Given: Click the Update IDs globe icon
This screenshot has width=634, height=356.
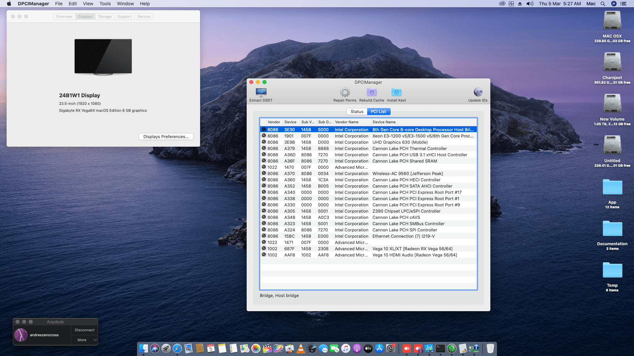Looking at the screenshot, I should (477, 92).
